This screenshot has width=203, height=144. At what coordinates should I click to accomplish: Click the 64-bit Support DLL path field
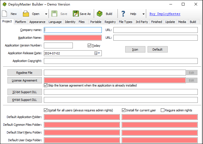(121, 100)
